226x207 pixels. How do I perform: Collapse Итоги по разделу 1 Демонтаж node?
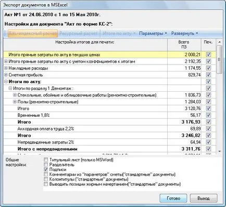click(10, 88)
